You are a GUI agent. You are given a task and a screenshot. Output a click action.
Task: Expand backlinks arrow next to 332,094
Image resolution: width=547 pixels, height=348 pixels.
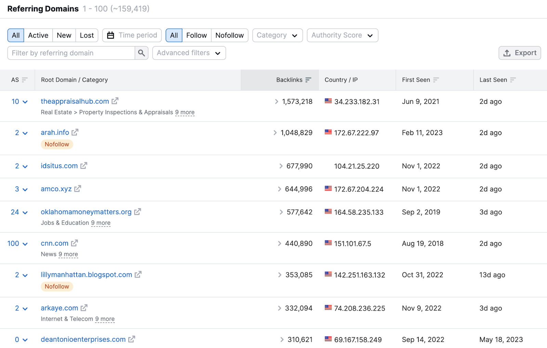(280, 308)
